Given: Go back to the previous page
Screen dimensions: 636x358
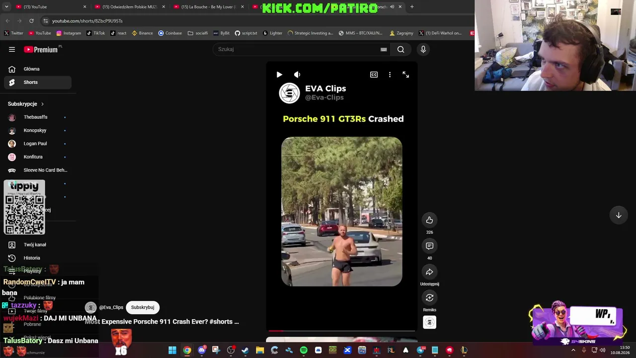Looking at the screenshot, I should (x=7, y=21).
